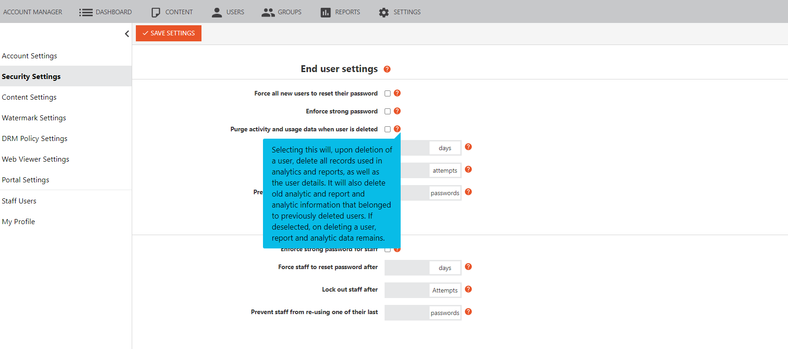Open Staff Users in the sidebar
The image size is (788, 349).
point(66,201)
